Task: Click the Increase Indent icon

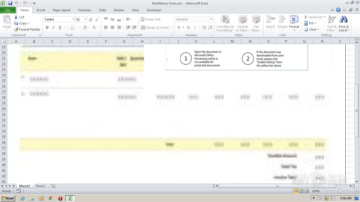Action: (x=134, y=27)
